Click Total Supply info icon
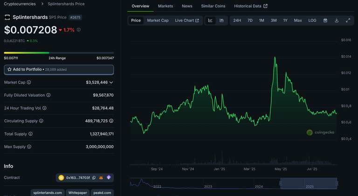 [30, 134]
